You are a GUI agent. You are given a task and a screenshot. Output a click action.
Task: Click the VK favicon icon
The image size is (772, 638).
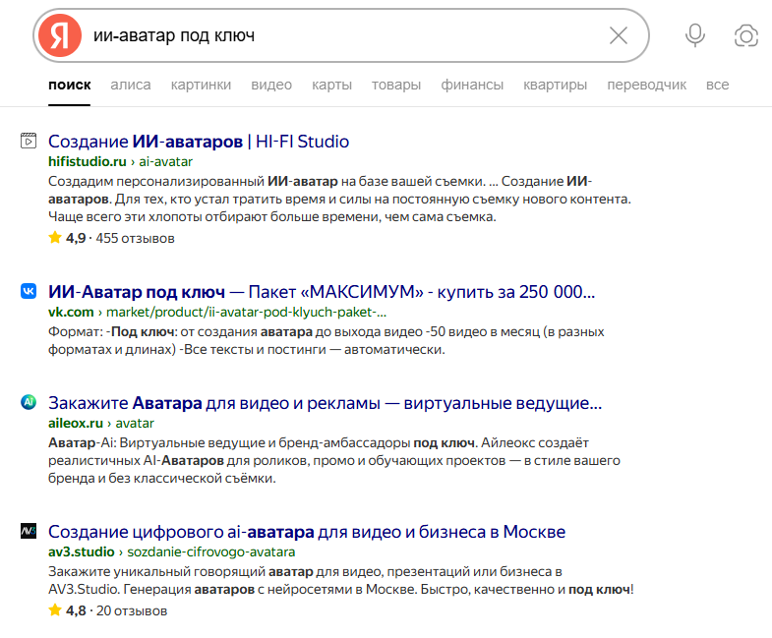(29, 292)
